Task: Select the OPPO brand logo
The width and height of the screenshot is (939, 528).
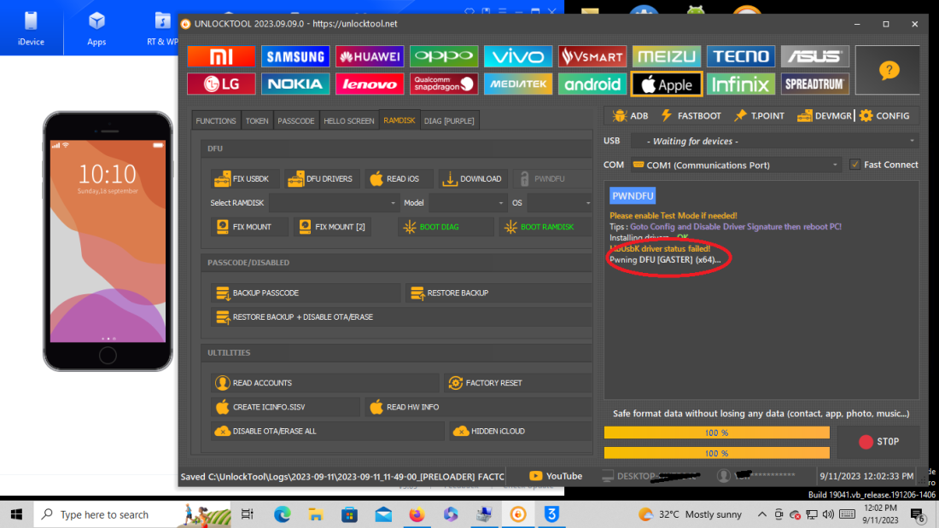Action: pos(444,56)
